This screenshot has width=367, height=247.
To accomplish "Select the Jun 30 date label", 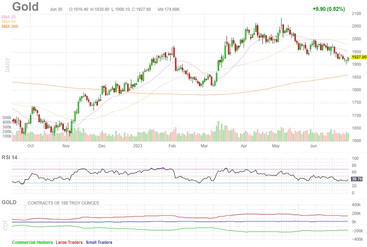I will (x=56, y=9).
